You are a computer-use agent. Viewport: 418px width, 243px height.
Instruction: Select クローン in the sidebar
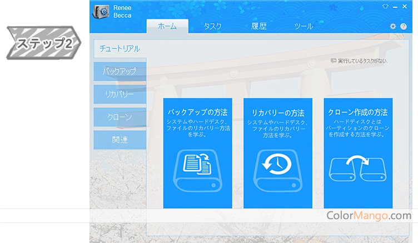[x=120, y=117]
